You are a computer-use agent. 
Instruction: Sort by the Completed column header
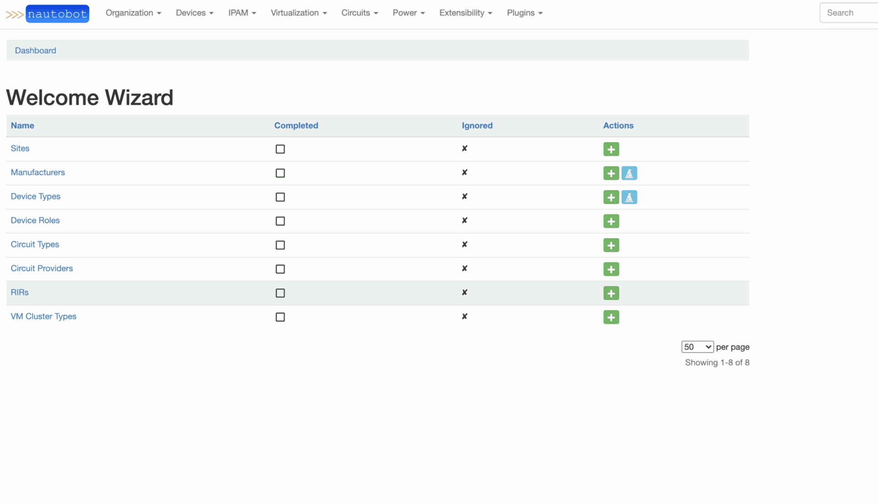coord(296,126)
